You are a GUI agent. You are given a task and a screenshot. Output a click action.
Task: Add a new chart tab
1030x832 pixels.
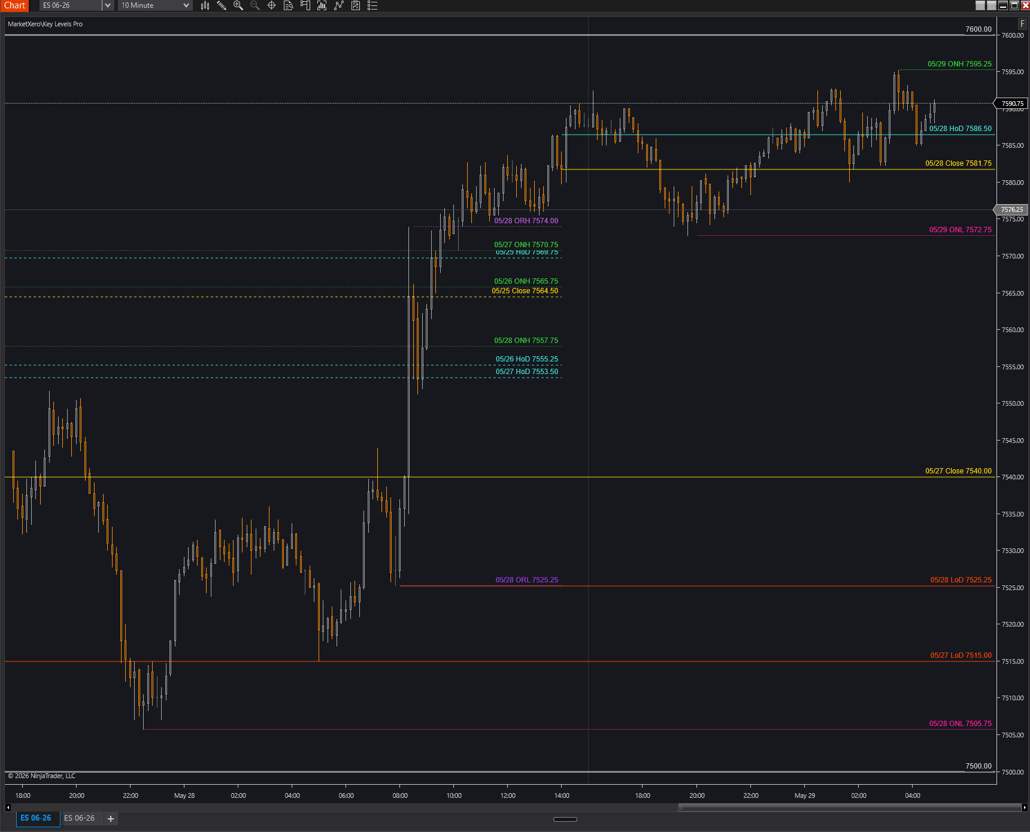111,819
